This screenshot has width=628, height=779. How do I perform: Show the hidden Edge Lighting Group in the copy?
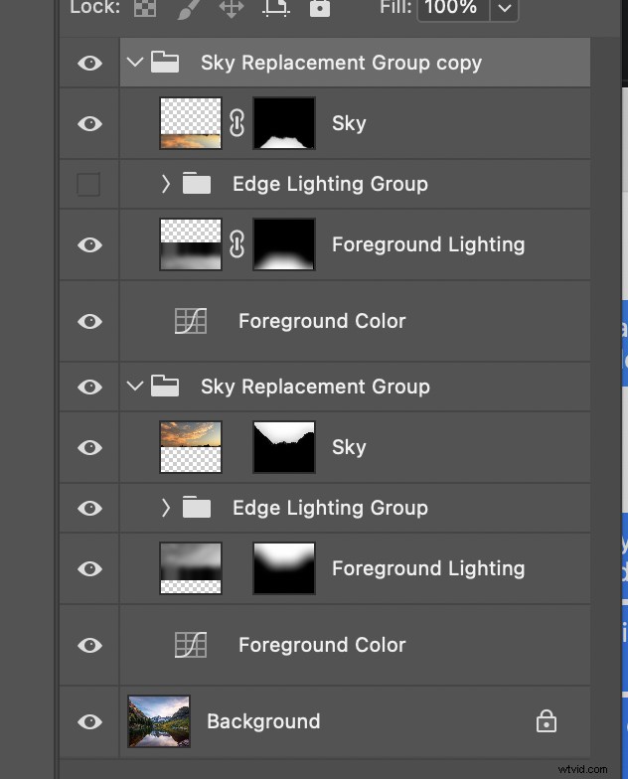(89, 184)
